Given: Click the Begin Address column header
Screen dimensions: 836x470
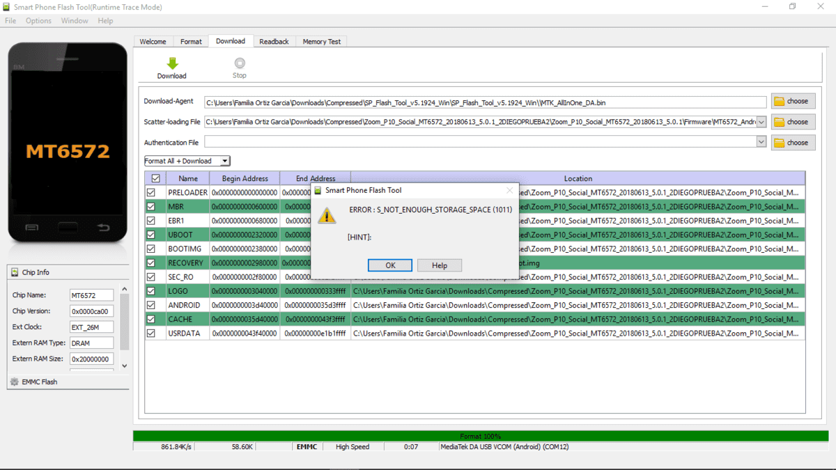Looking at the screenshot, I should pos(245,178).
